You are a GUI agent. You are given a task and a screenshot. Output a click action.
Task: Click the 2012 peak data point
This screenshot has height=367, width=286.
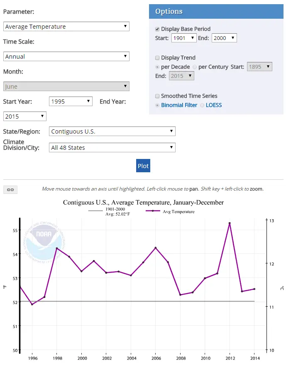coord(230,223)
